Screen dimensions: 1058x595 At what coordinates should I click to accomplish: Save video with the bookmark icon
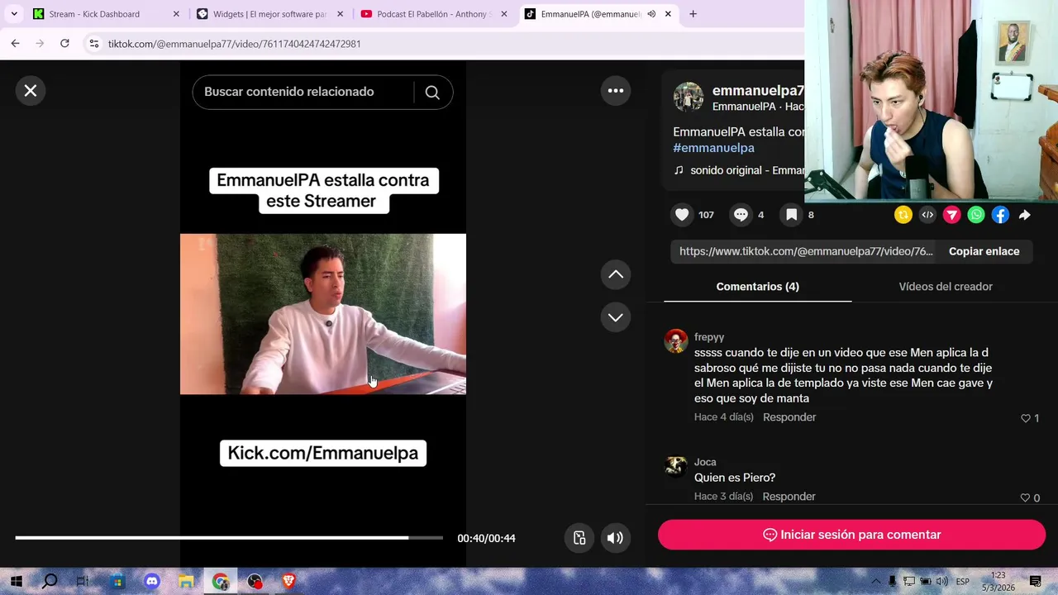(x=791, y=215)
